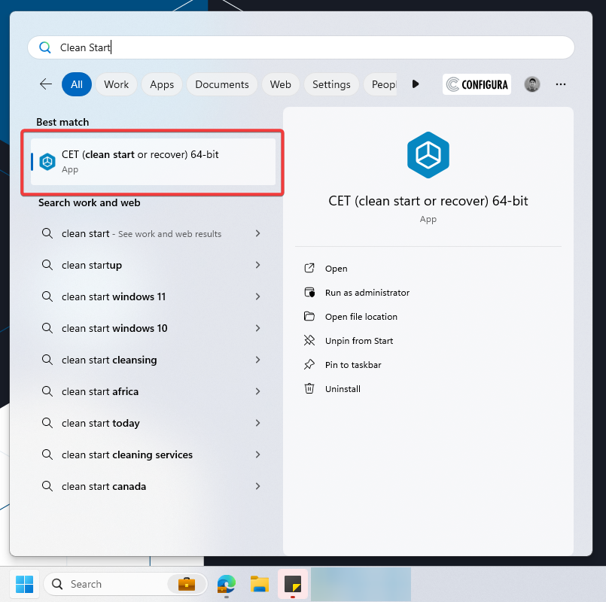Click the folder icon beside Open file location
Screen dimensions: 606x602
309,316
